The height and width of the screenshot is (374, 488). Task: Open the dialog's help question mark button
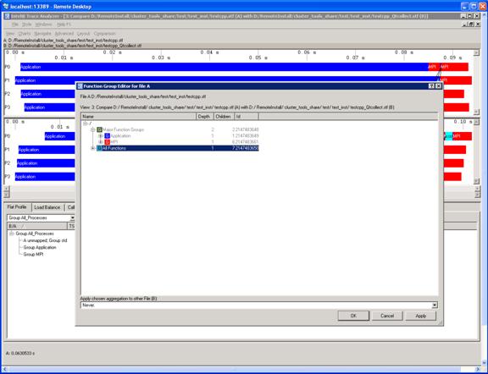click(x=431, y=86)
